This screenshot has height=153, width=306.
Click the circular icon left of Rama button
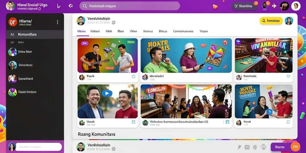click(x=264, y=147)
